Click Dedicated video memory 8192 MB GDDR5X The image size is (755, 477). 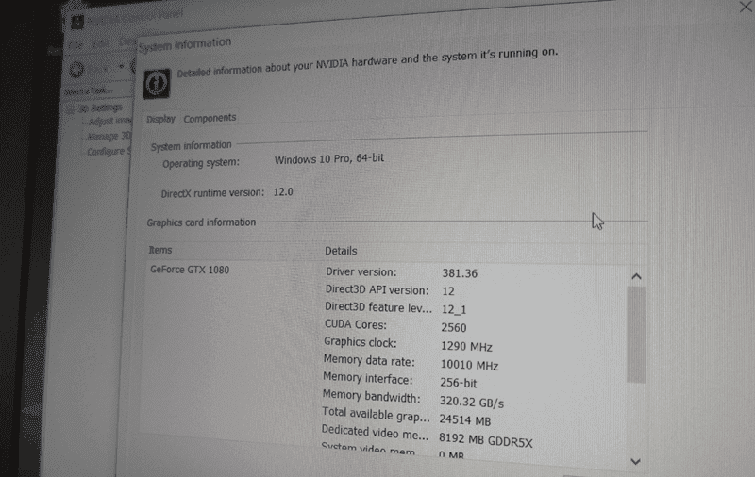[485, 440]
